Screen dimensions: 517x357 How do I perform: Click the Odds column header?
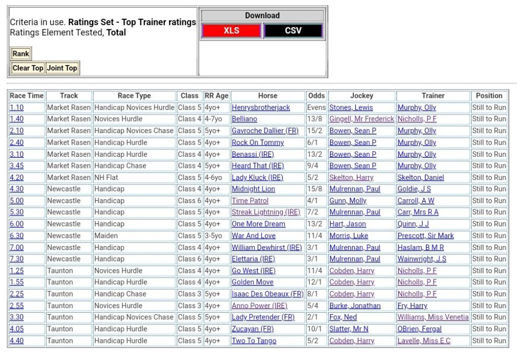[316, 96]
